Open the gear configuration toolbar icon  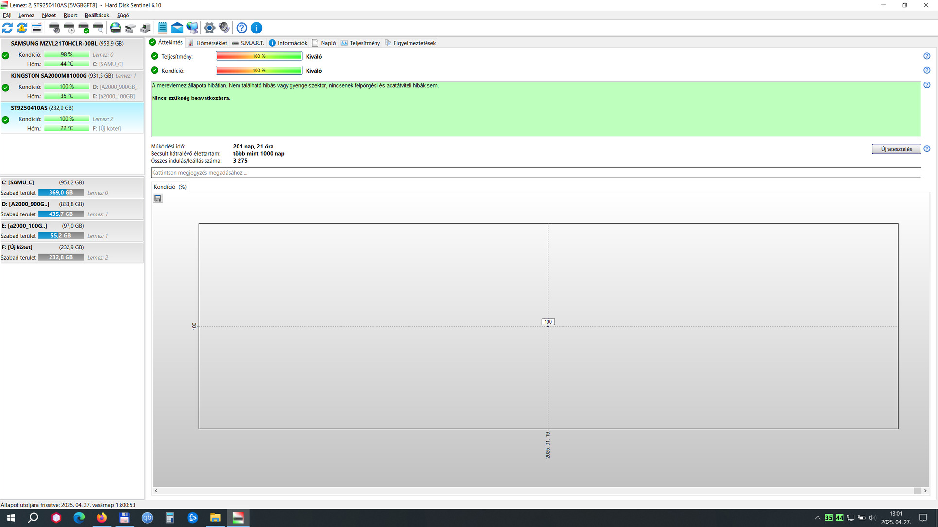209,28
